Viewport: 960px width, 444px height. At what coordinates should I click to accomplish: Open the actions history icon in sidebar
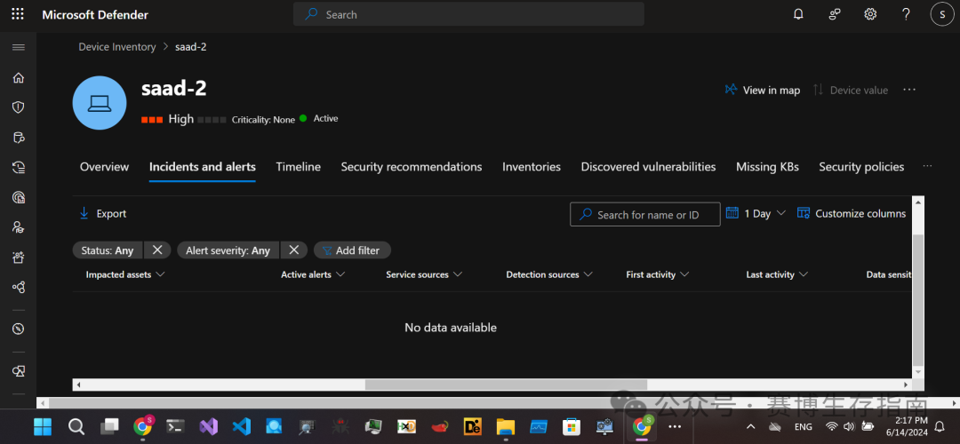[x=19, y=168]
